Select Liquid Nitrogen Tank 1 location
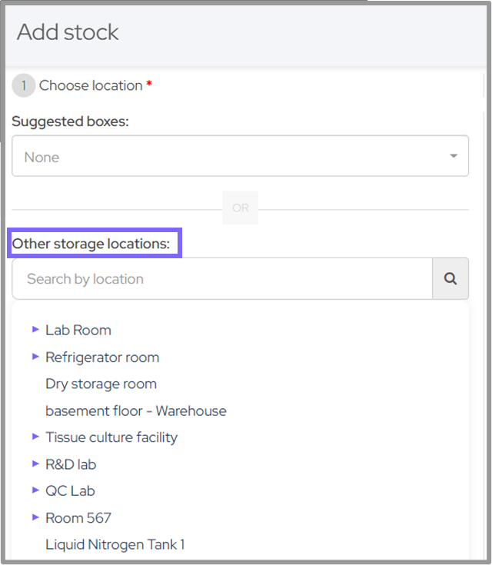 (115, 544)
